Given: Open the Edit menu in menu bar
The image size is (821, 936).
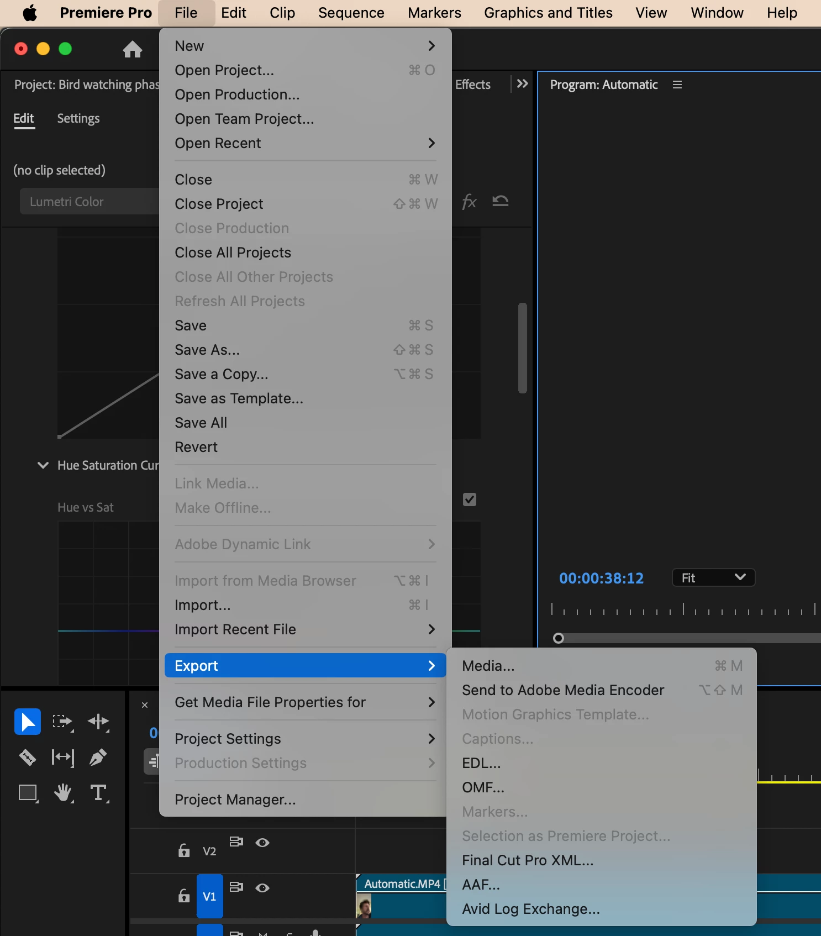Looking at the screenshot, I should click(234, 13).
